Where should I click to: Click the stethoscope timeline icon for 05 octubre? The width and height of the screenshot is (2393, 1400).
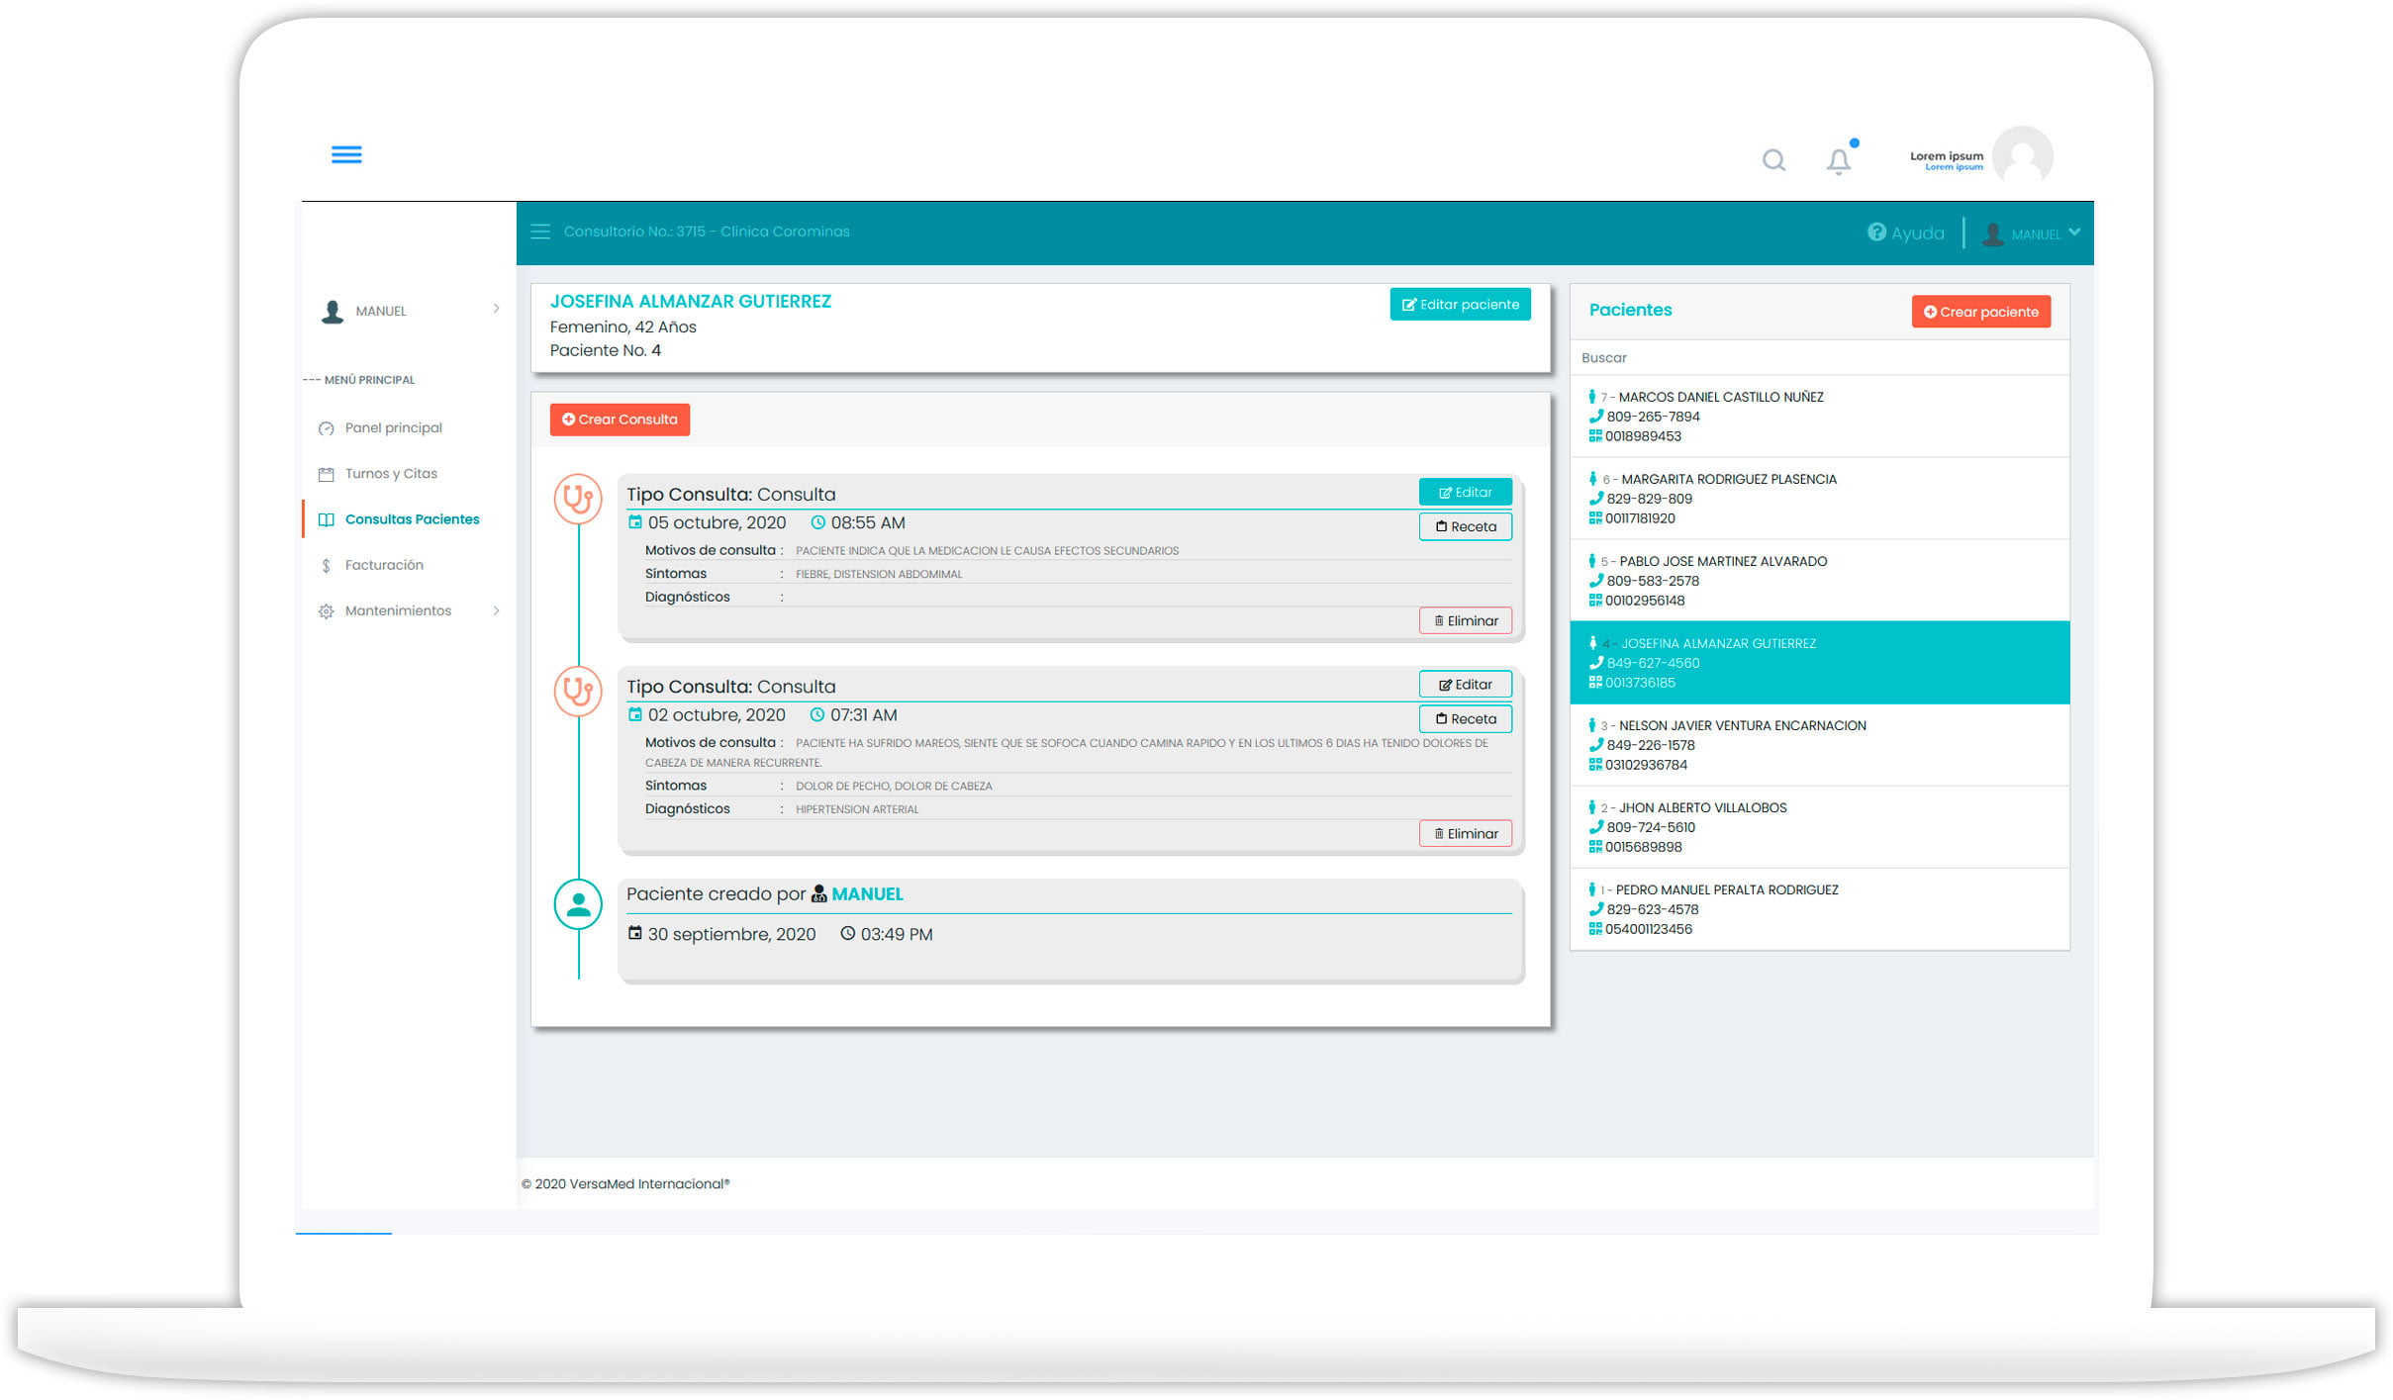pyautogui.click(x=578, y=499)
